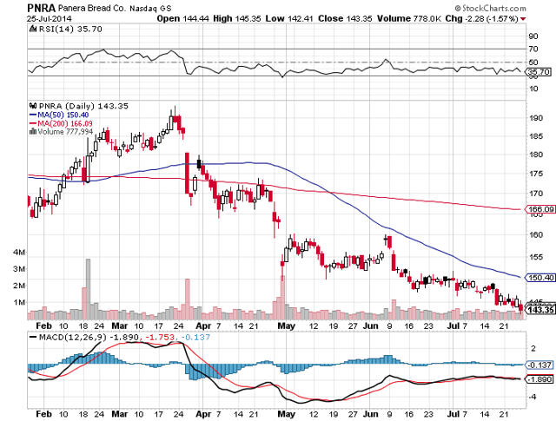Click Jun on the upper date axis
Screen dimensions: 556x421
pos(371,326)
